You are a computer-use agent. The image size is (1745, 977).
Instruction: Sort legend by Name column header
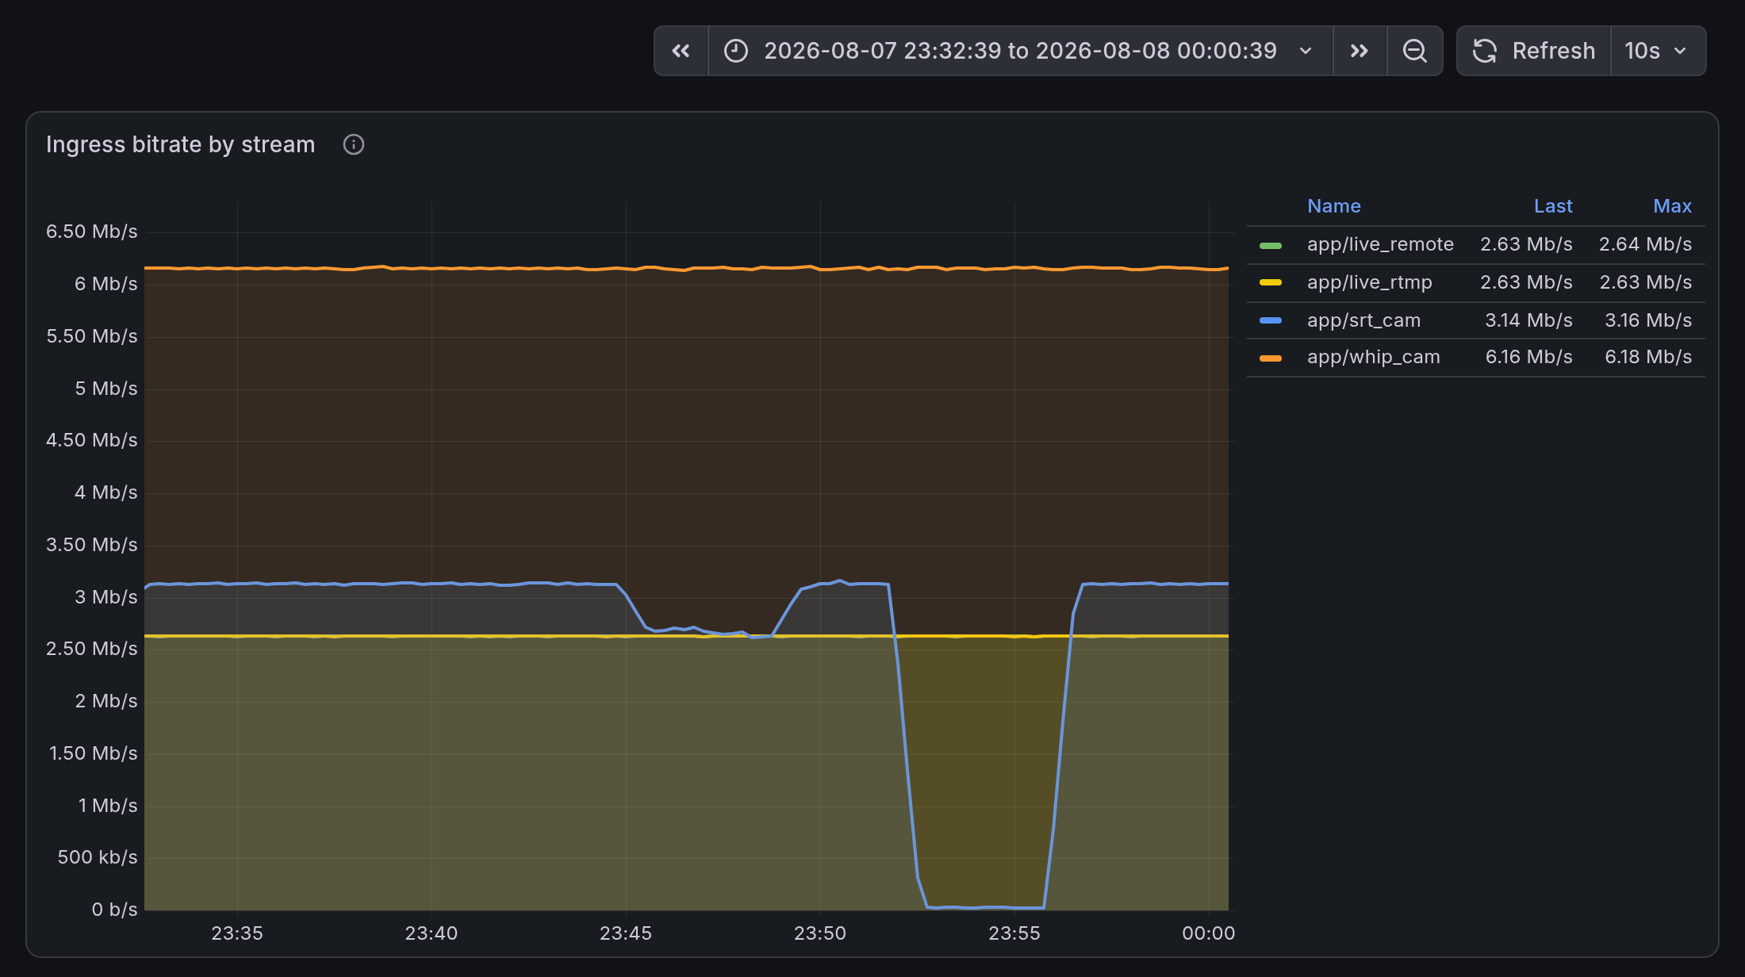1333,206
